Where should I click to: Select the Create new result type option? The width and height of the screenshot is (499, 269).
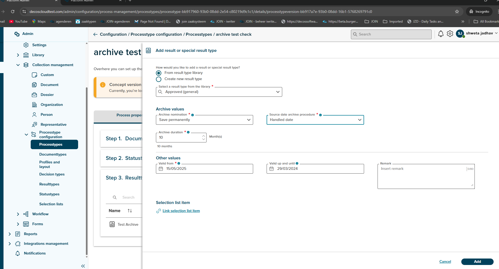point(159,79)
